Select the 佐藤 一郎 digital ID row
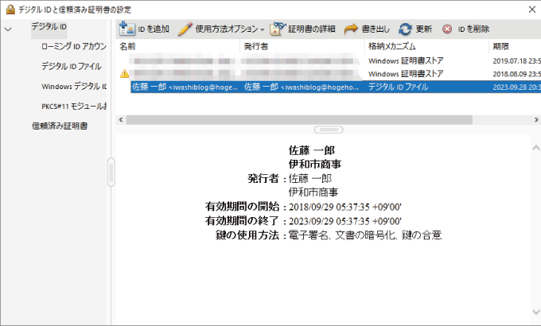 pyautogui.click(x=336, y=87)
